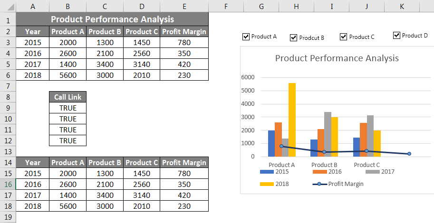The image size is (434, 223).
Task: Select the tall yellow 2018 Product A bar
Action: [292, 120]
